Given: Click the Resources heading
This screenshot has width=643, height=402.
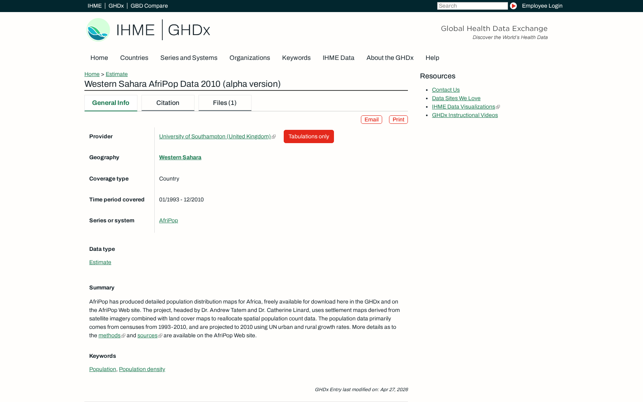Looking at the screenshot, I should tap(438, 76).
